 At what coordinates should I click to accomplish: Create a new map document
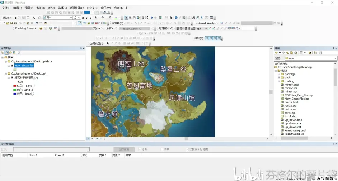(x=4, y=23)
